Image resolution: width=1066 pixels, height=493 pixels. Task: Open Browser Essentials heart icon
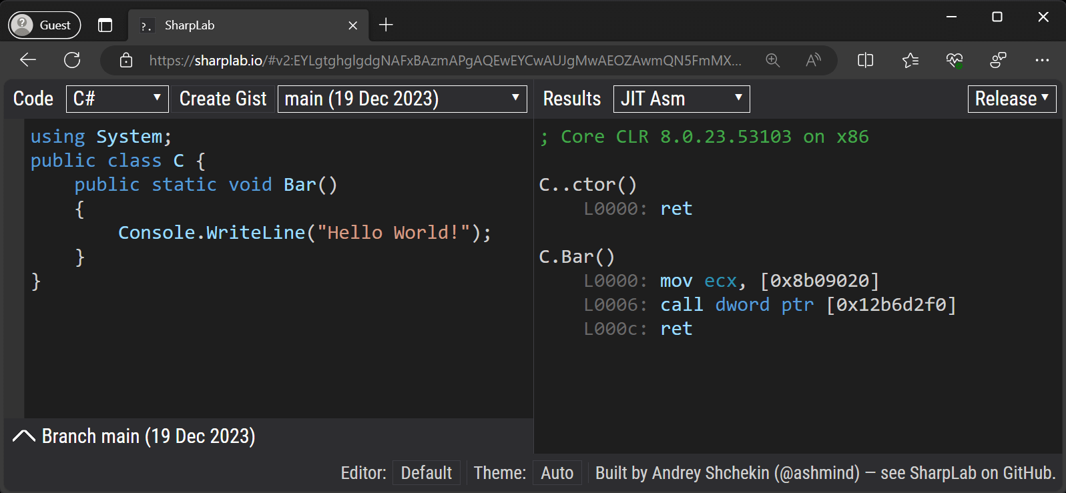coord(954,60)
